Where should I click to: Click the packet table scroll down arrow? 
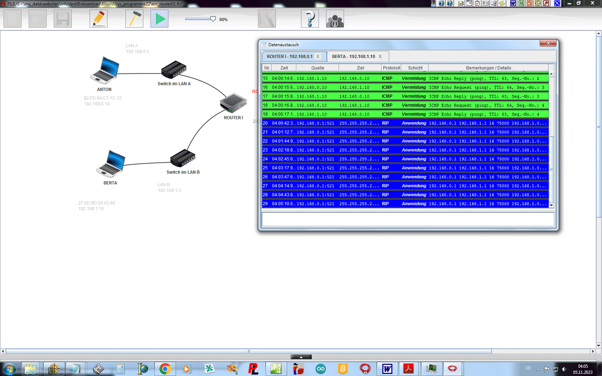point(551,205)
